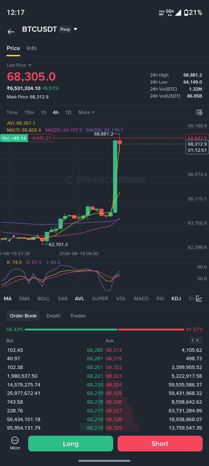
Task: Select the Time chart interval
Action: coord(12,112)
